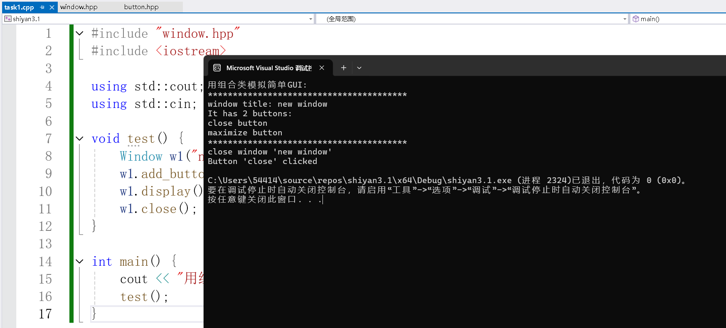Open the terminal profile dropdown chevron
The image size is (726, 328).
[359, 68]
